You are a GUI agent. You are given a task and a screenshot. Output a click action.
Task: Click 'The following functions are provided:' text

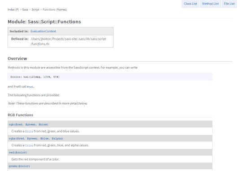[34, 95]
